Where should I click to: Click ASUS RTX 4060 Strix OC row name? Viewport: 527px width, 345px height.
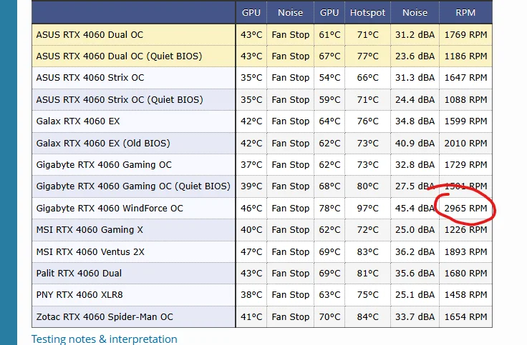coord(90,78)
